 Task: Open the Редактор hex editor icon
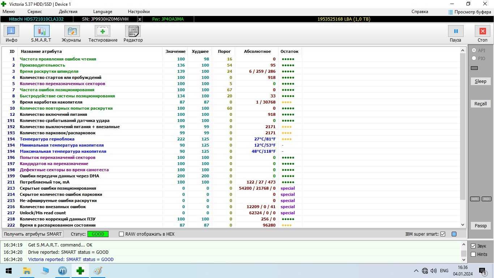[133, 34]
